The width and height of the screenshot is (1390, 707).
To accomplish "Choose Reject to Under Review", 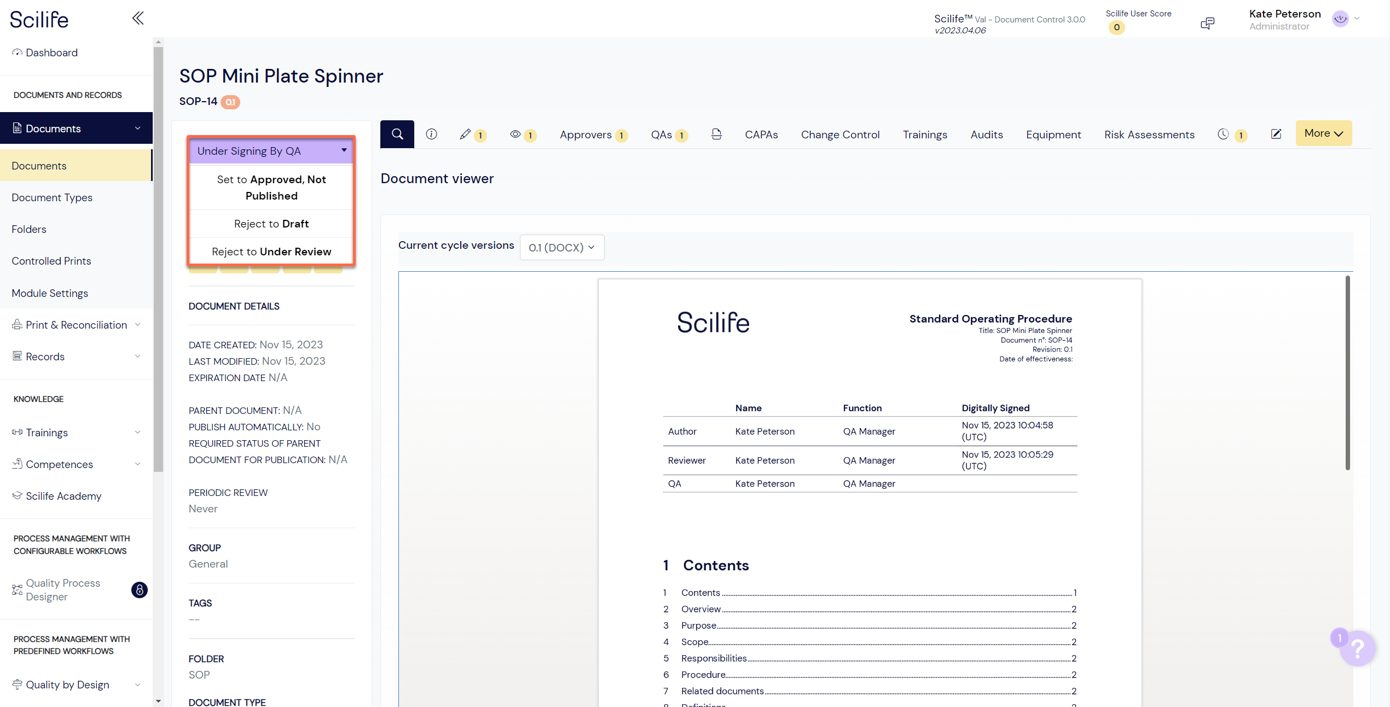I will pyautogui.click(x=271, y=252).
